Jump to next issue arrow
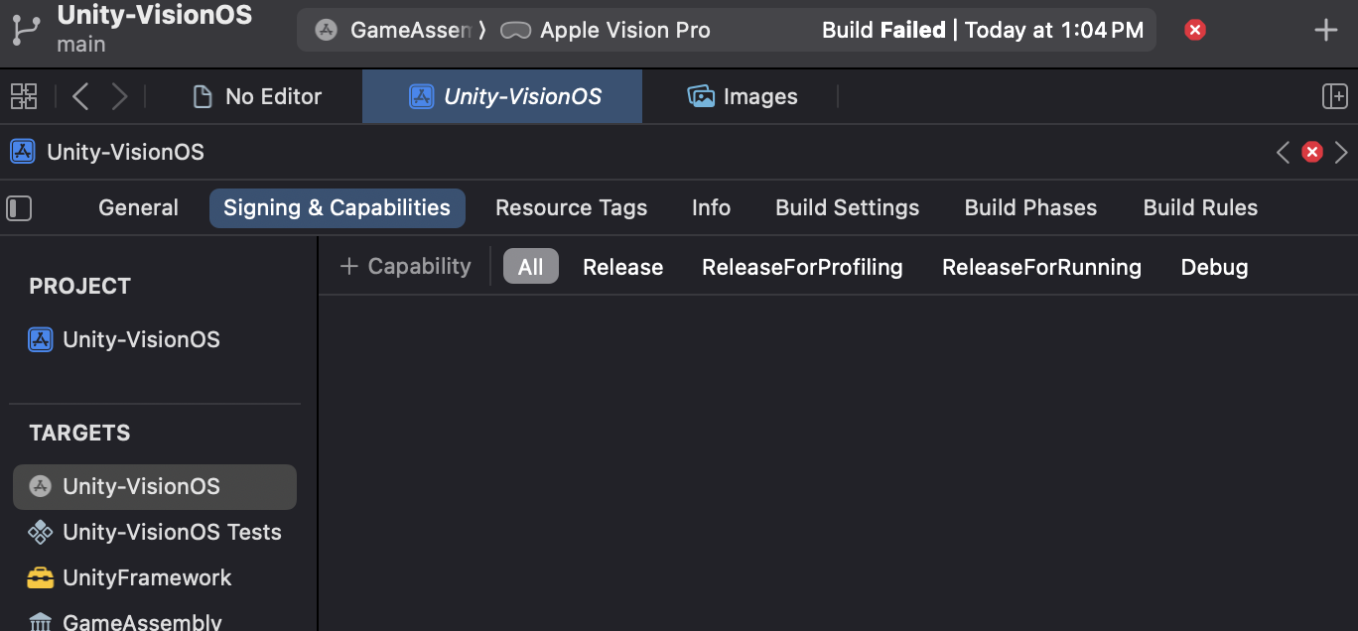Viewport: 1358px width, 631px height. click(1341, 152)
